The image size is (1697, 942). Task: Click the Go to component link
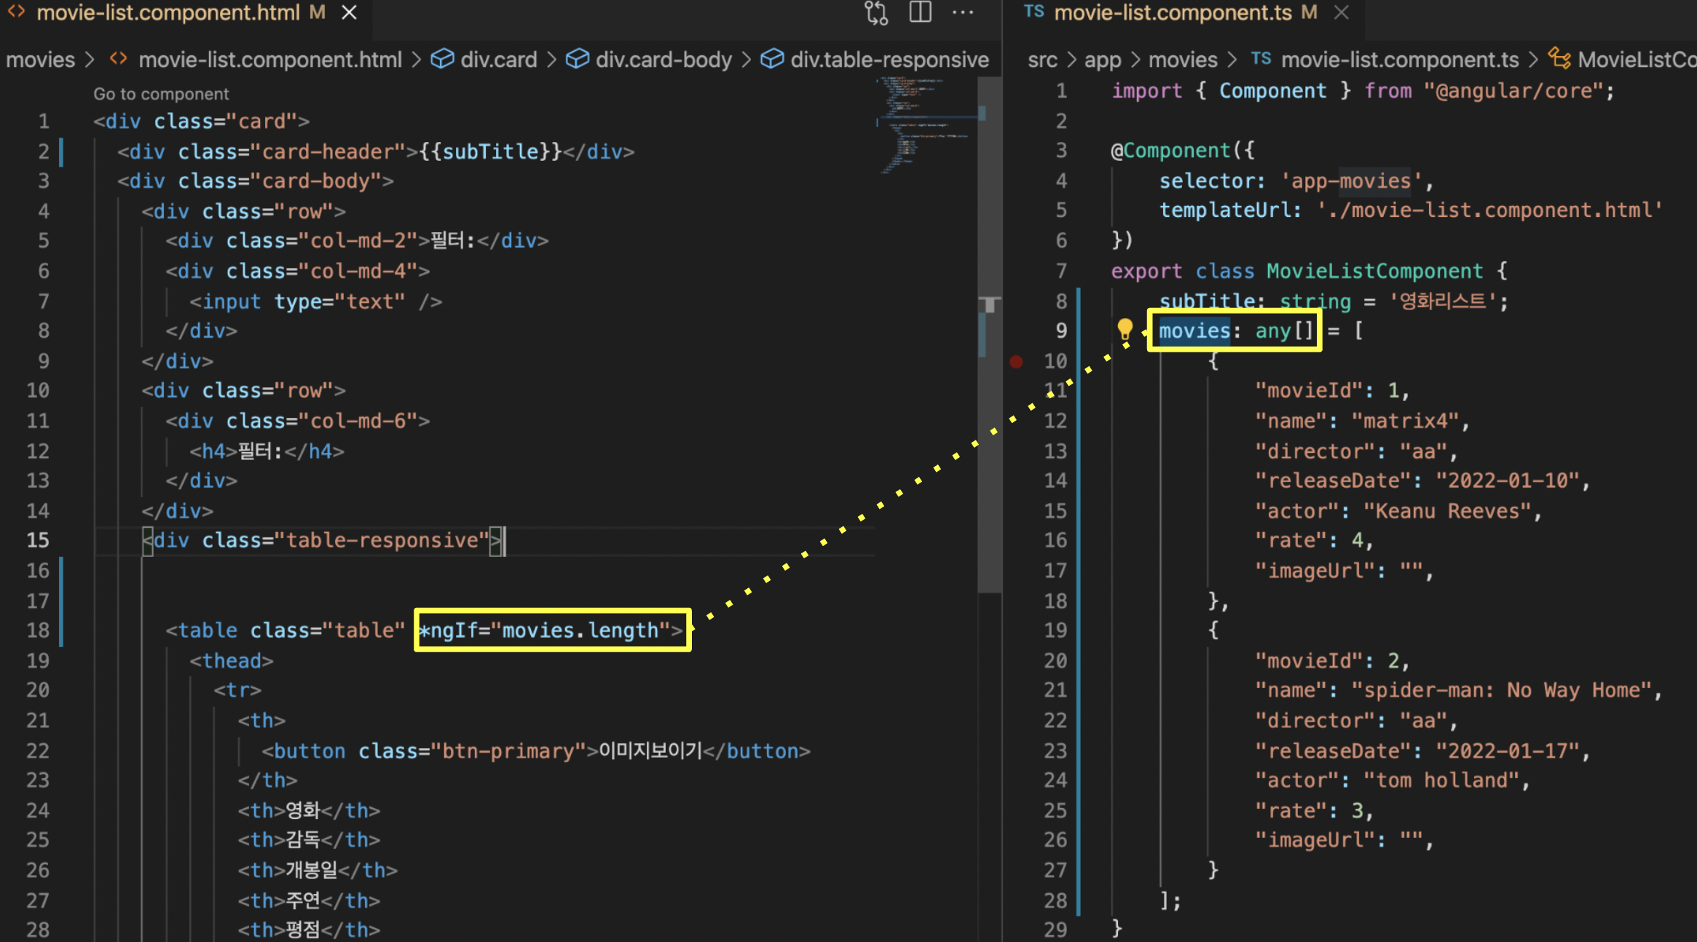[161, 94]
